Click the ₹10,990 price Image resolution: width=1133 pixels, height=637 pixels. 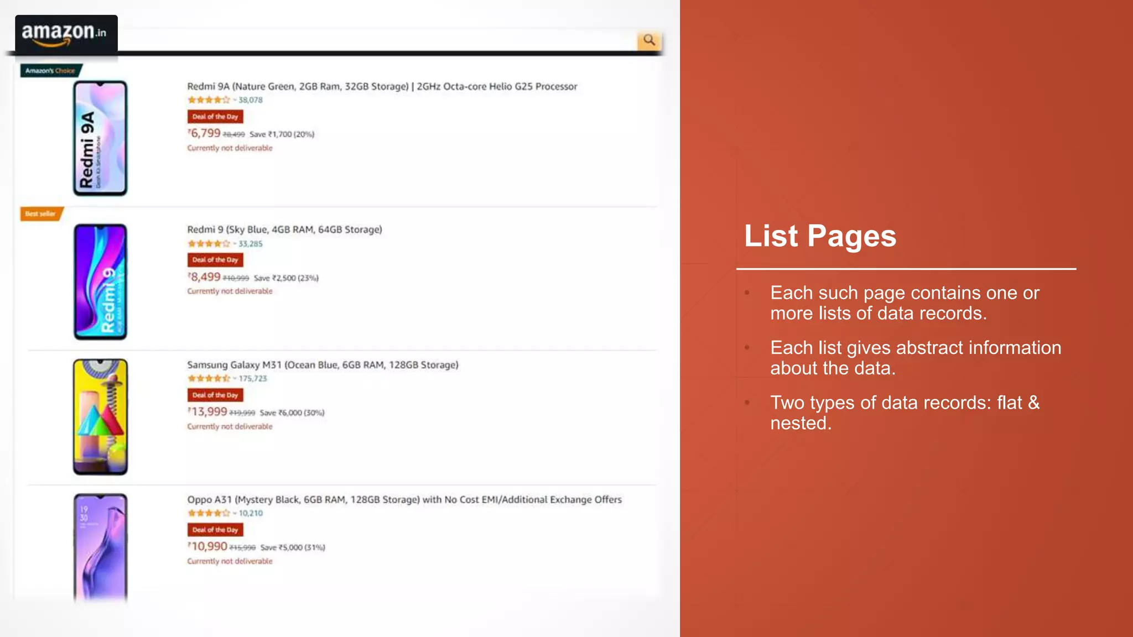click(x=207, y=547)
